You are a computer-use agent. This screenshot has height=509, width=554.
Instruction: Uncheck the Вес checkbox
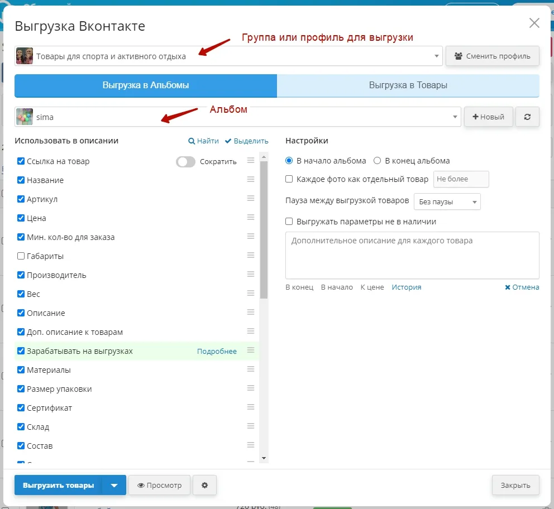(21, 294)
